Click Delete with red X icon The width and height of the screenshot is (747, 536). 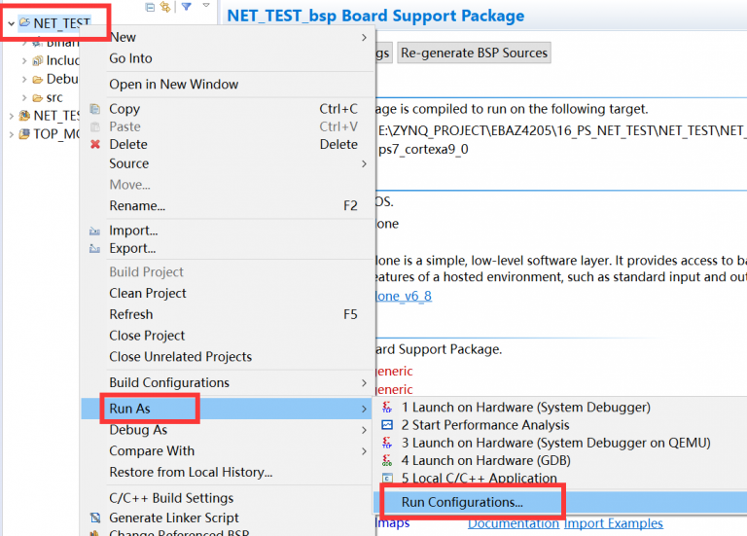pos(127,144)
